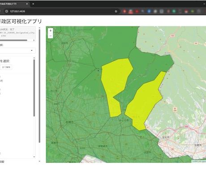Image resolution: width=206 pixels, height=170 pixels.
Task: Click the designated_city file name text
Action: [x=17, y=33]
